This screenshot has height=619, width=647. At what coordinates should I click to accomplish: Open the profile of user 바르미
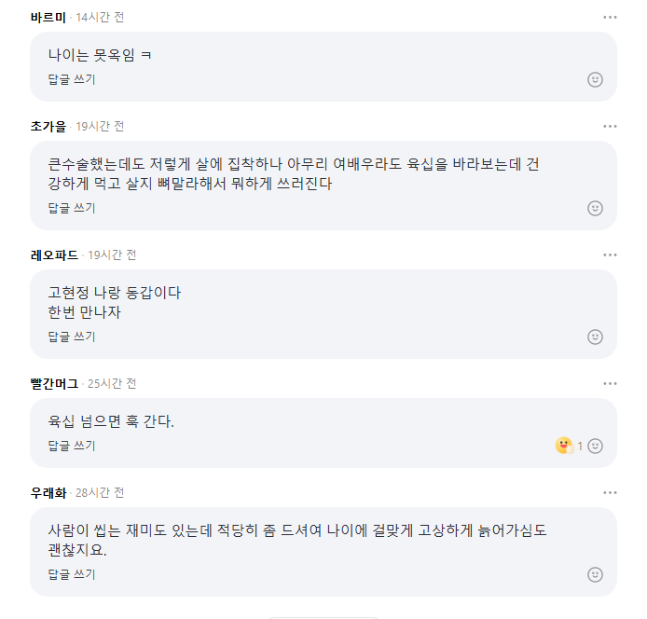(x=49, y=18)
